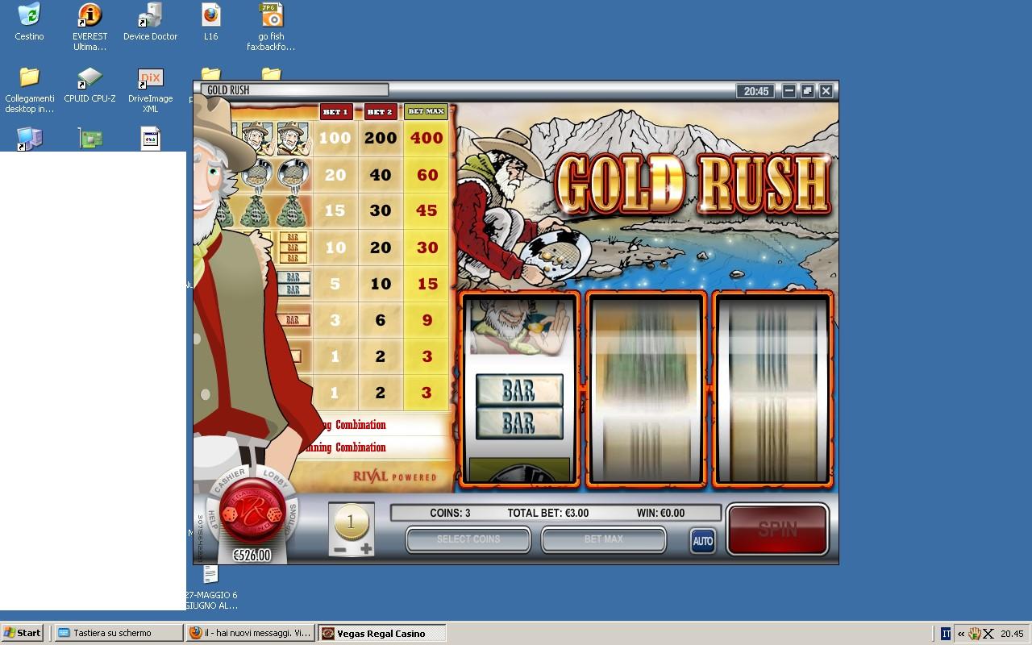Open the Windows Start menu

tap(23, 633)
